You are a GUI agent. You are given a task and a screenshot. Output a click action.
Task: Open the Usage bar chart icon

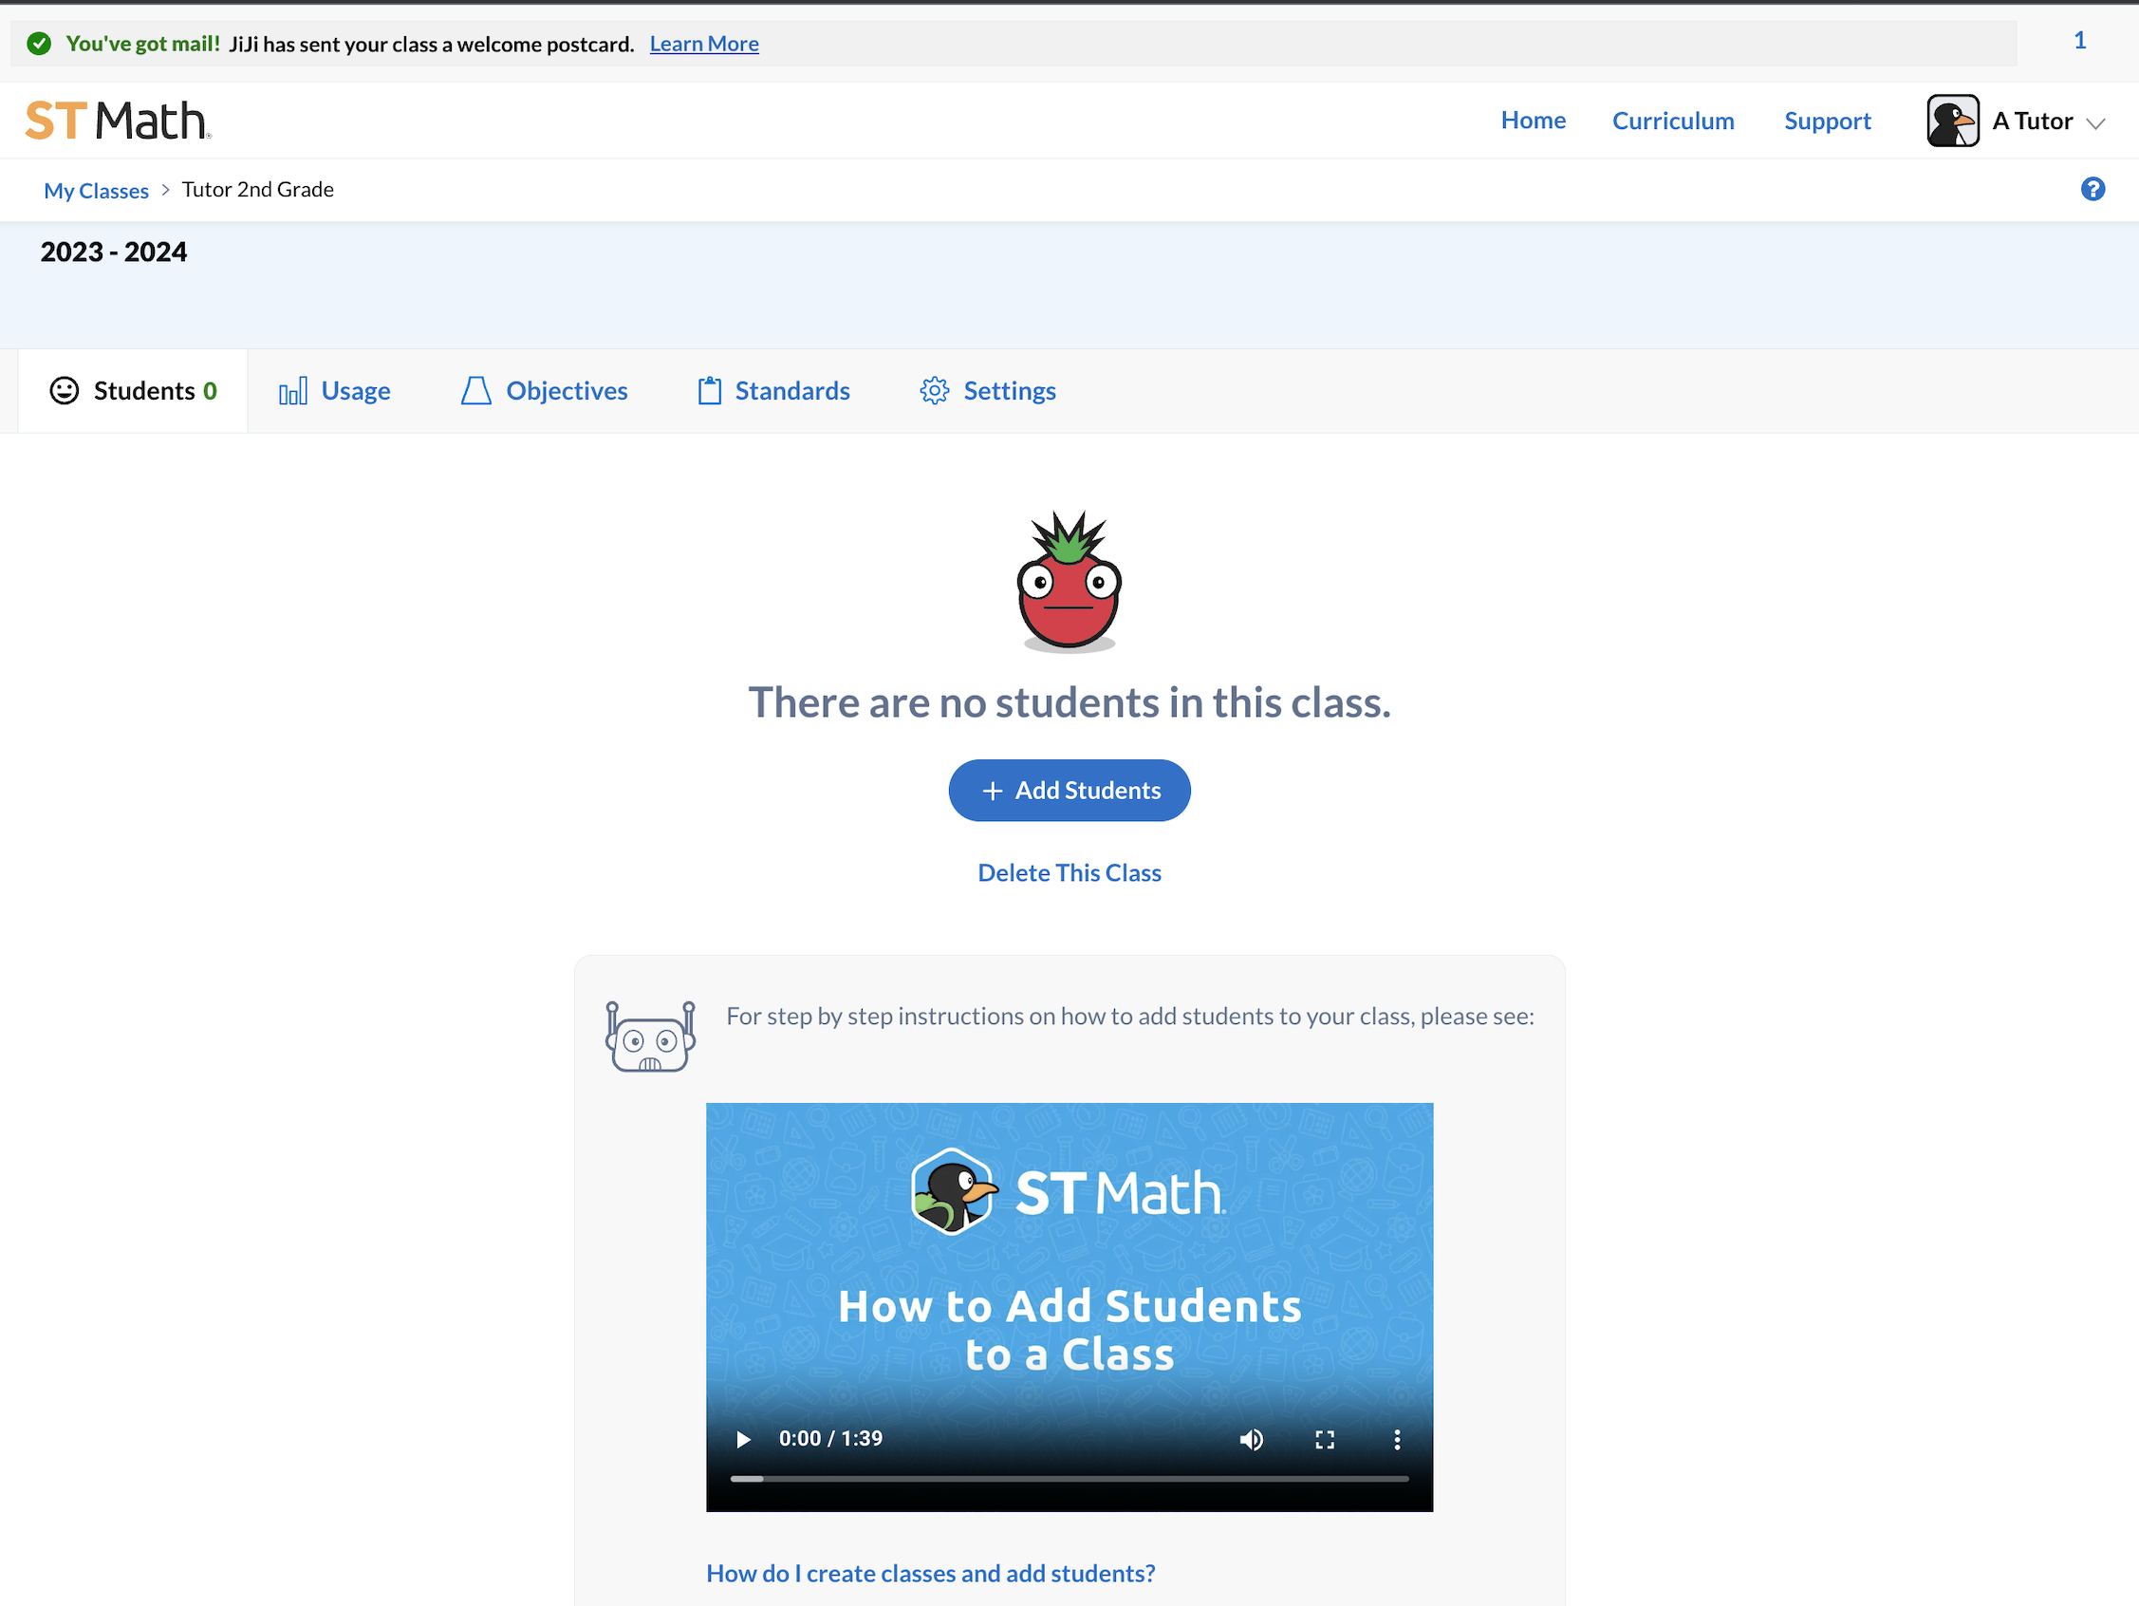(294, 390)
